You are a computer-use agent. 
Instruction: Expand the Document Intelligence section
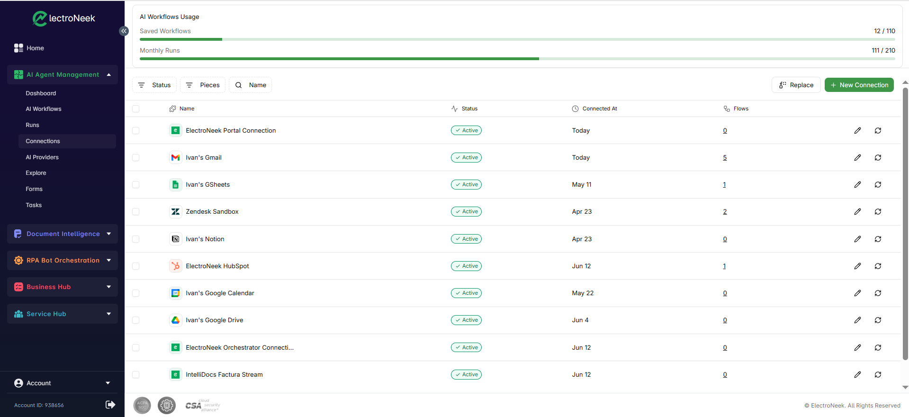tap(63, 234)
